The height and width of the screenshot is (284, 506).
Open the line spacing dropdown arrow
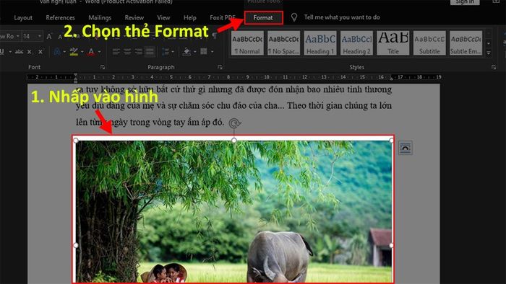172,51
